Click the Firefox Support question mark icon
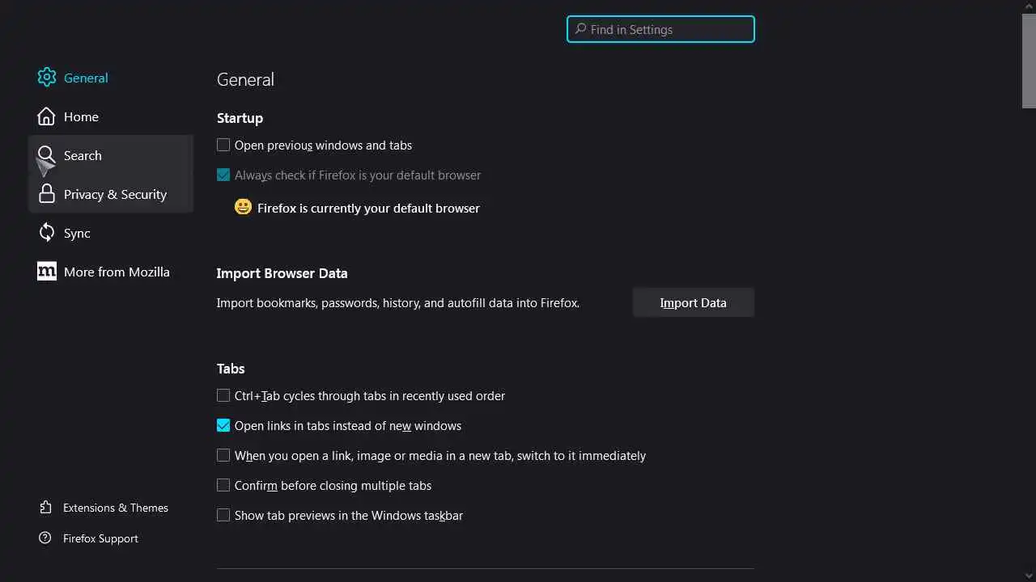 click(x=45, y=538)
